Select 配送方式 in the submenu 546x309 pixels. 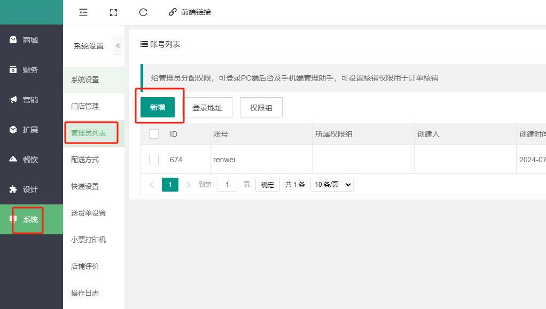85,160
